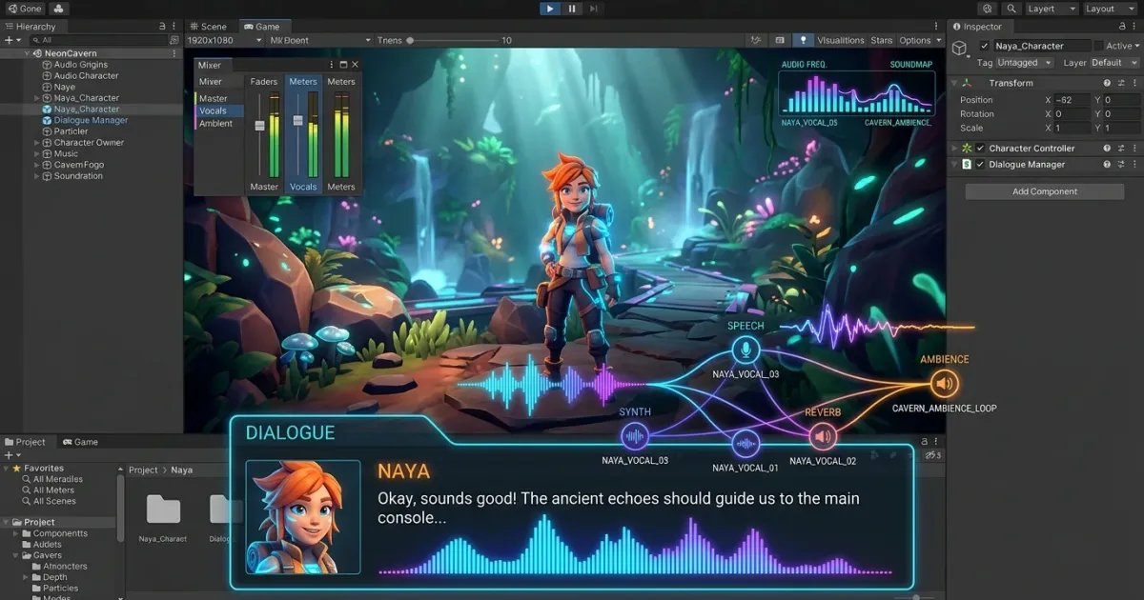Screen dimensions: 1144x600
Task: Toggle the Active checkbox in Inspector header
Action: [x=1098, y=46]
